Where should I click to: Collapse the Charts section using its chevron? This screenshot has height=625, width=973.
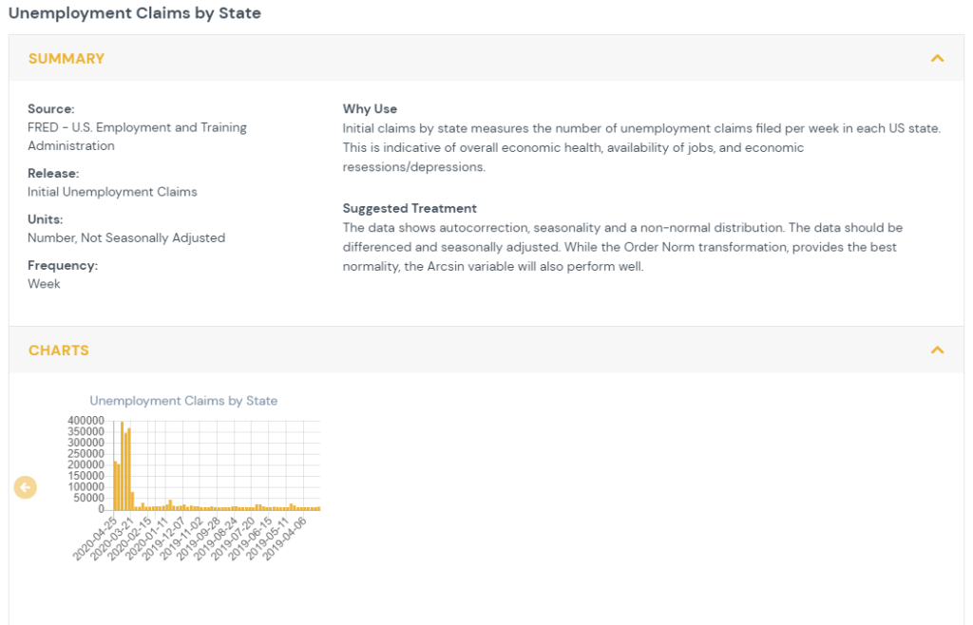[937, 350]
